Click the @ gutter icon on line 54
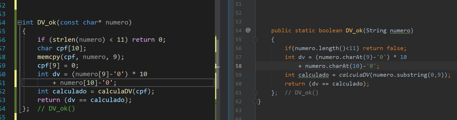 [248, 30]
